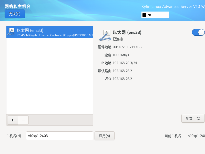Apply the hostname with 应用(A)
Image resolution: width=205 pixels, height=154 pixels.
click(x=104, y=136)
